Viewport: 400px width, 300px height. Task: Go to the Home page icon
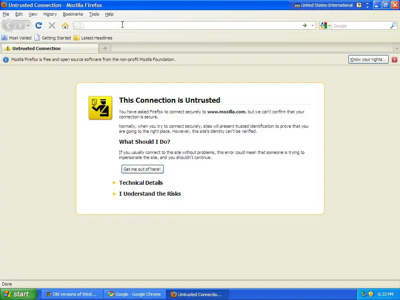point(65,25)
